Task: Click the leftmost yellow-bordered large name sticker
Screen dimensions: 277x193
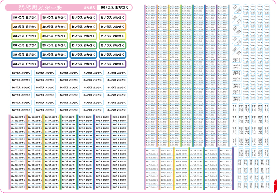Action: 25,36
